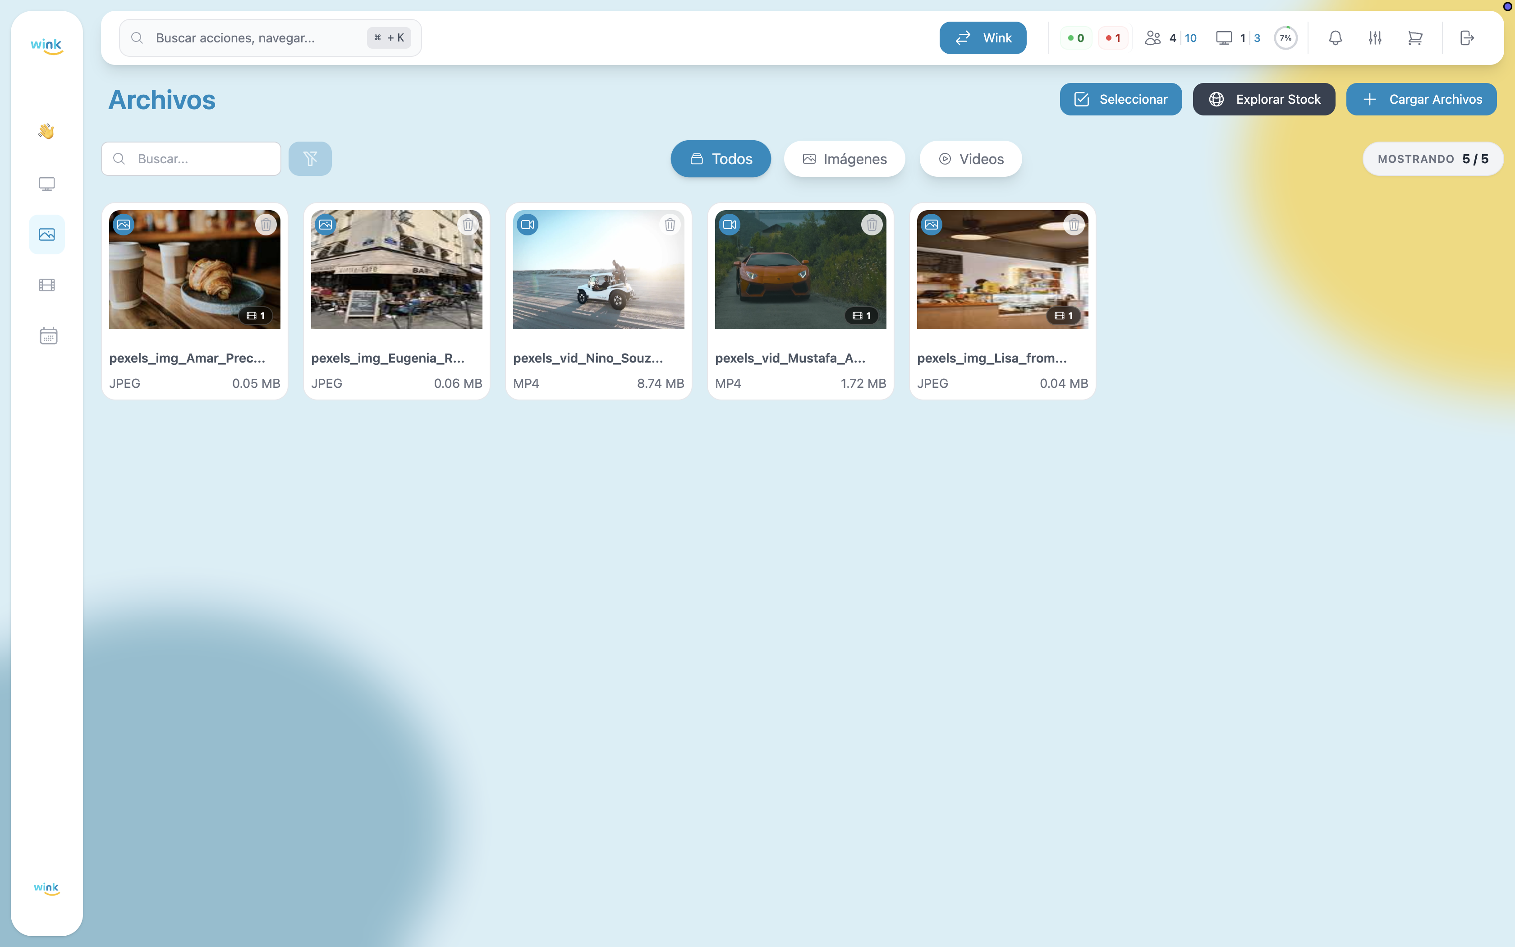
Task: Click the 7% usage progress circle
Action: (x=1286, y=38)
